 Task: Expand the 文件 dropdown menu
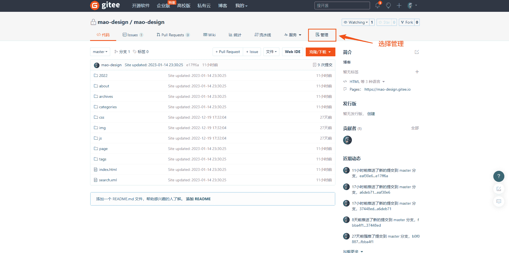pyautogui.click(x=271, y=52)
